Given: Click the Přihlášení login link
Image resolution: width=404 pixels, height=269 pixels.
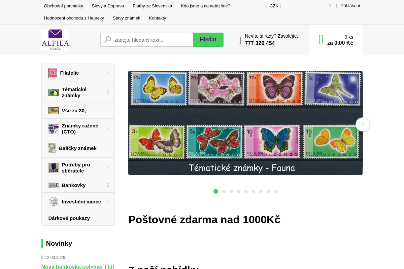Looking at the screenshot, I should [x=350, y=6].
